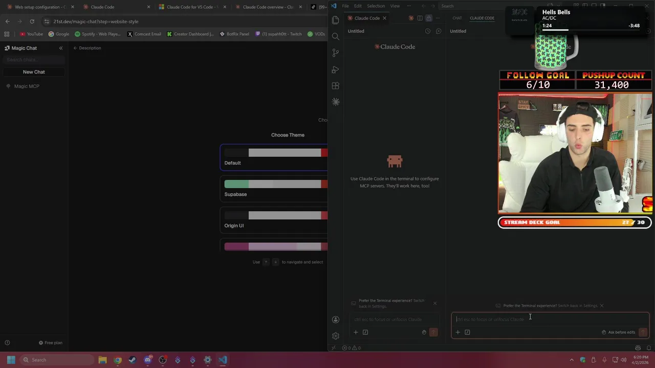Viewport: 655px width, 368px height.
Task: Open the Spotify Web Player bookmark
Action: pos(98,34)
